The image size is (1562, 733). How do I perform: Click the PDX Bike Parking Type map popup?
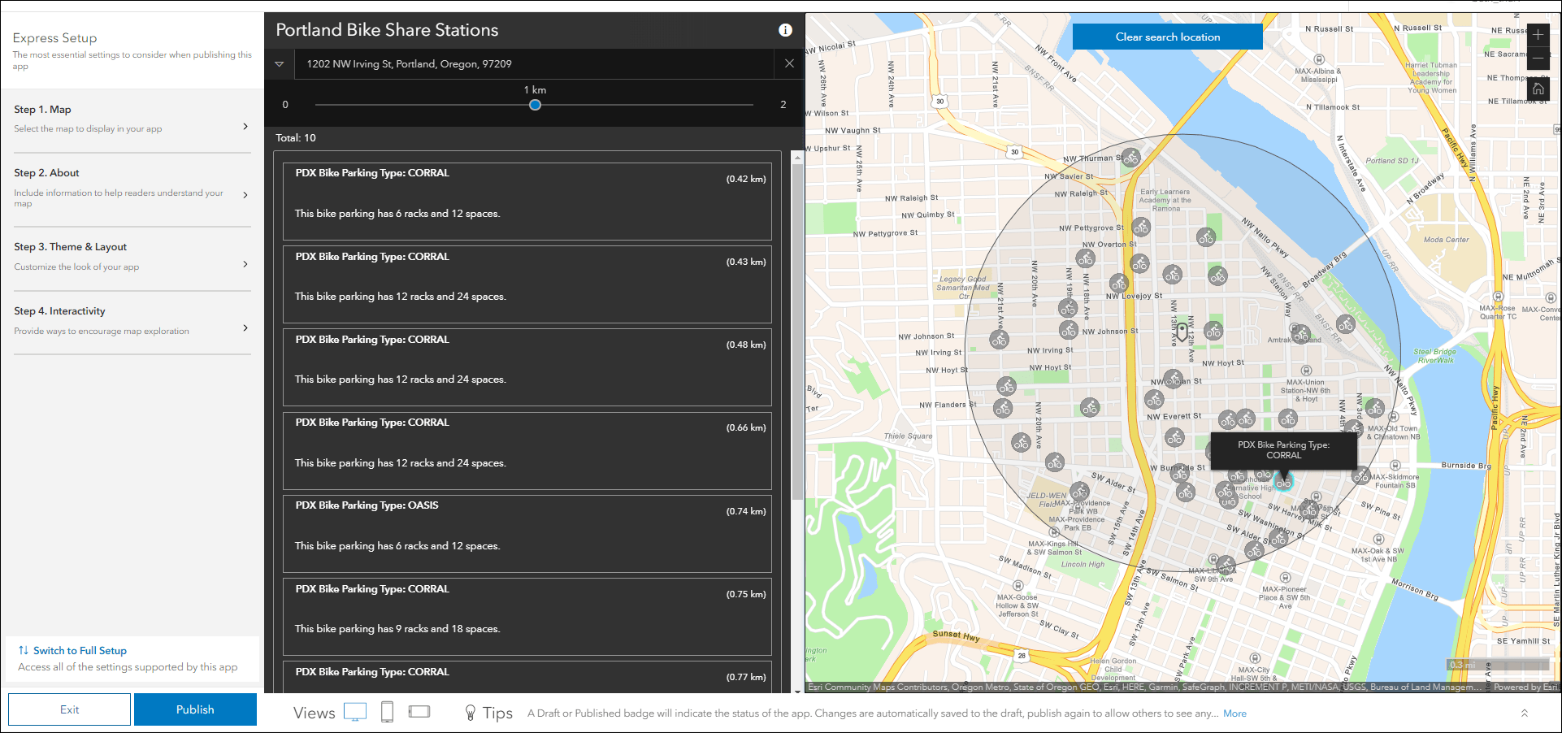(x=1284, y=450)
